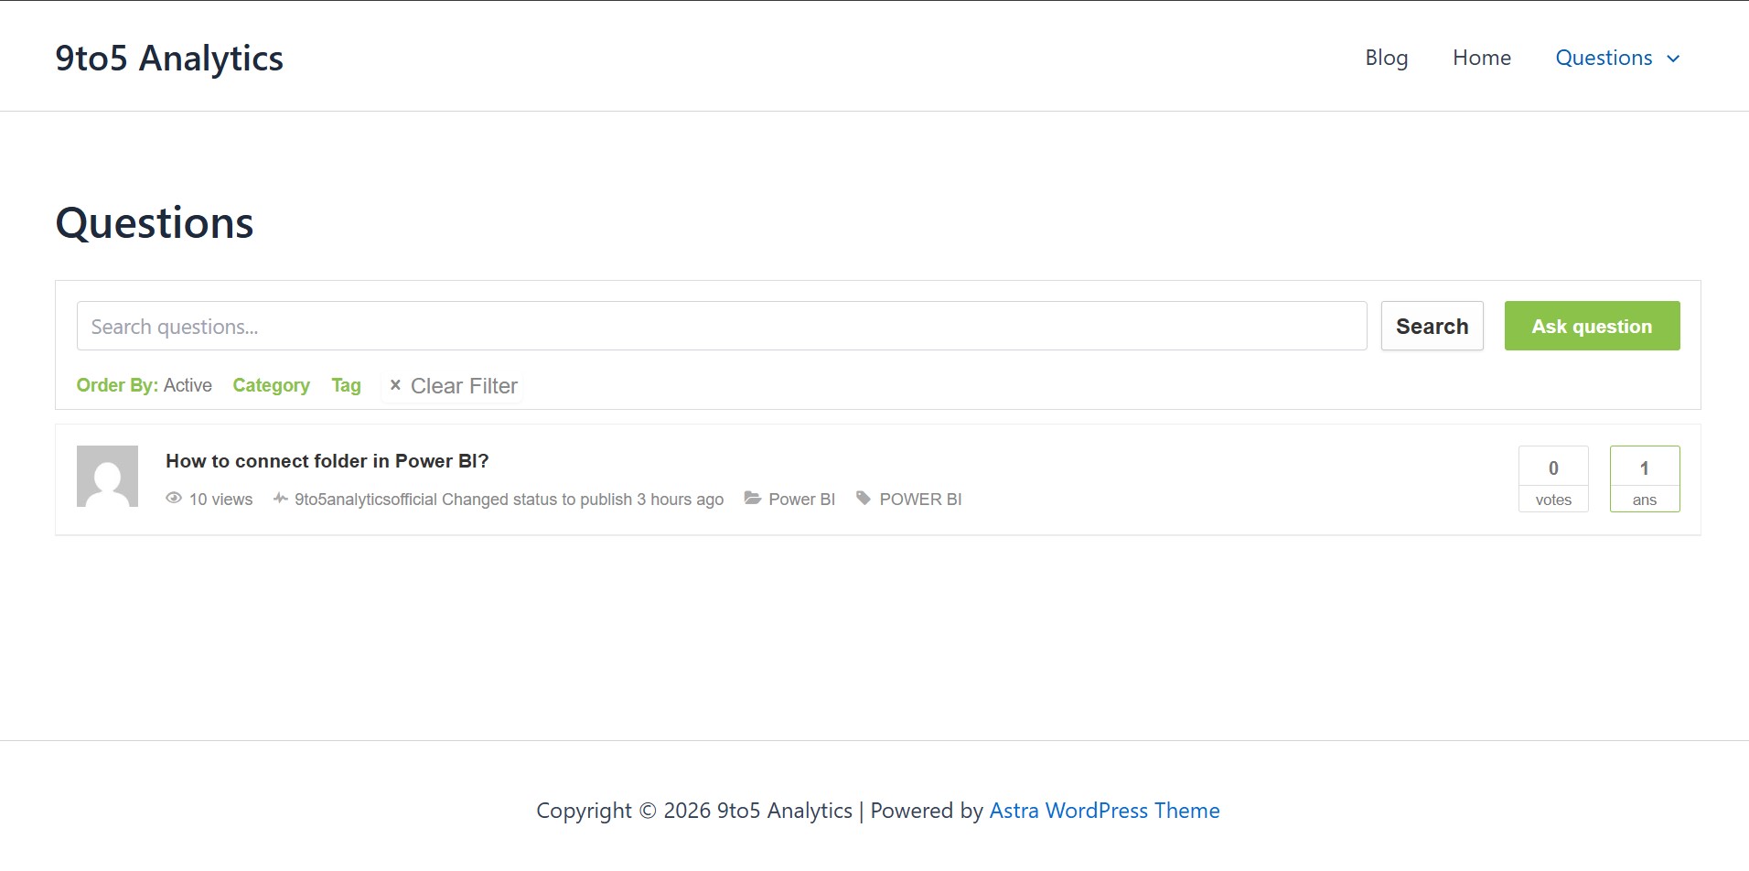Viewport: 1749px width, 871px height.
Task: Go to the Blog menu item
Action: point(1386,58)
